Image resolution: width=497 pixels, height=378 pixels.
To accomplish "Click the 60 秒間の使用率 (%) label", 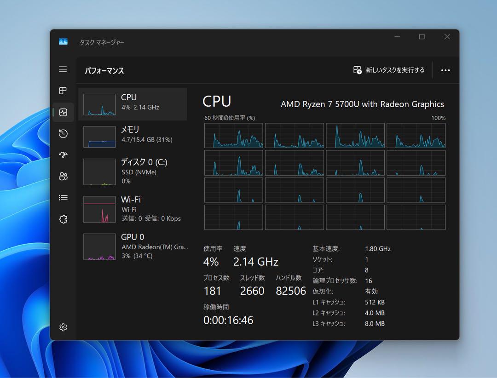I will (230, 118).
